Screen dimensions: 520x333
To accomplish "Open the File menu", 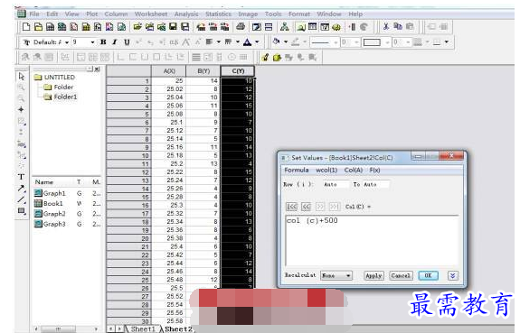I will click(x=34, y=14).
